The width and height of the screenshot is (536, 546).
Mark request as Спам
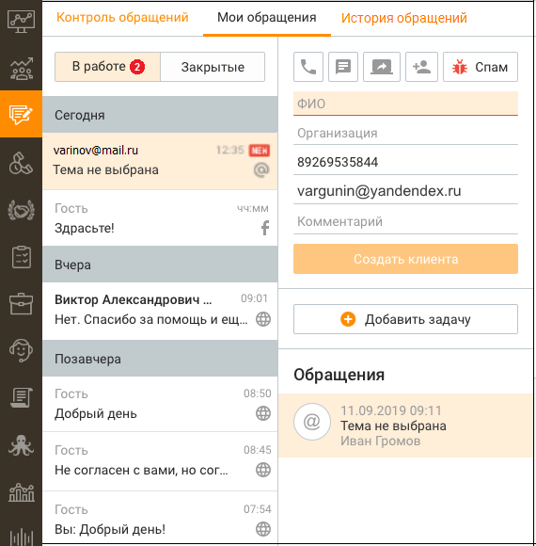(x=481, y=67)
